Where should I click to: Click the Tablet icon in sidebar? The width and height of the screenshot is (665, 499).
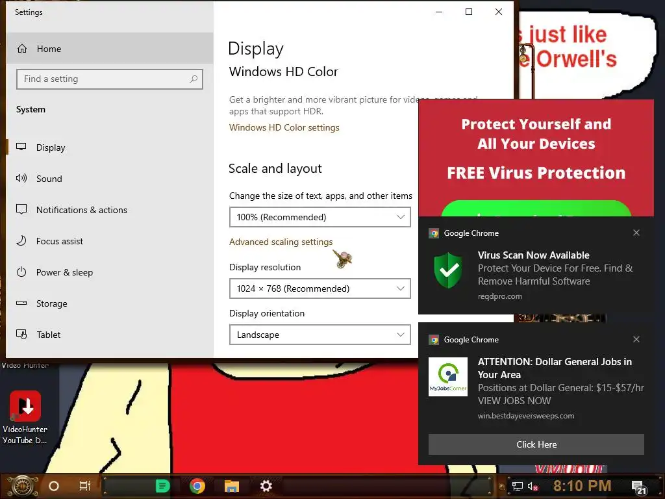[x=21, y=335]
